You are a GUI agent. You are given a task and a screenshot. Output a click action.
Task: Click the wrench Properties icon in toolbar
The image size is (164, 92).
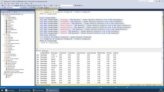(77, 6)
